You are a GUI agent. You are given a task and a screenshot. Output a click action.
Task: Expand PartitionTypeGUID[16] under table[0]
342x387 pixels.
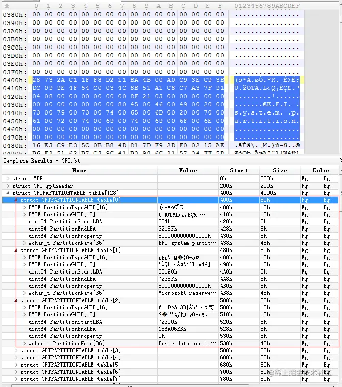24,207
